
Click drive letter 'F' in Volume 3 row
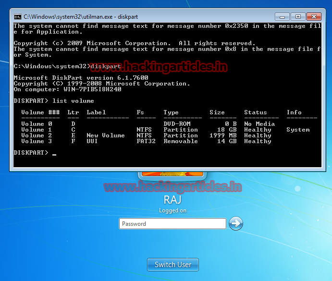pyautogui.click(x=73, y=141)
